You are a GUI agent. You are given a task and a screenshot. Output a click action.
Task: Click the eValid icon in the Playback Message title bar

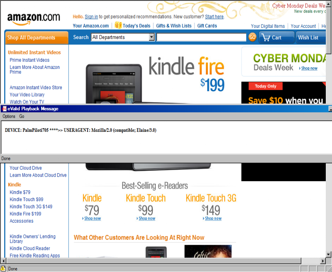[4, 109]
